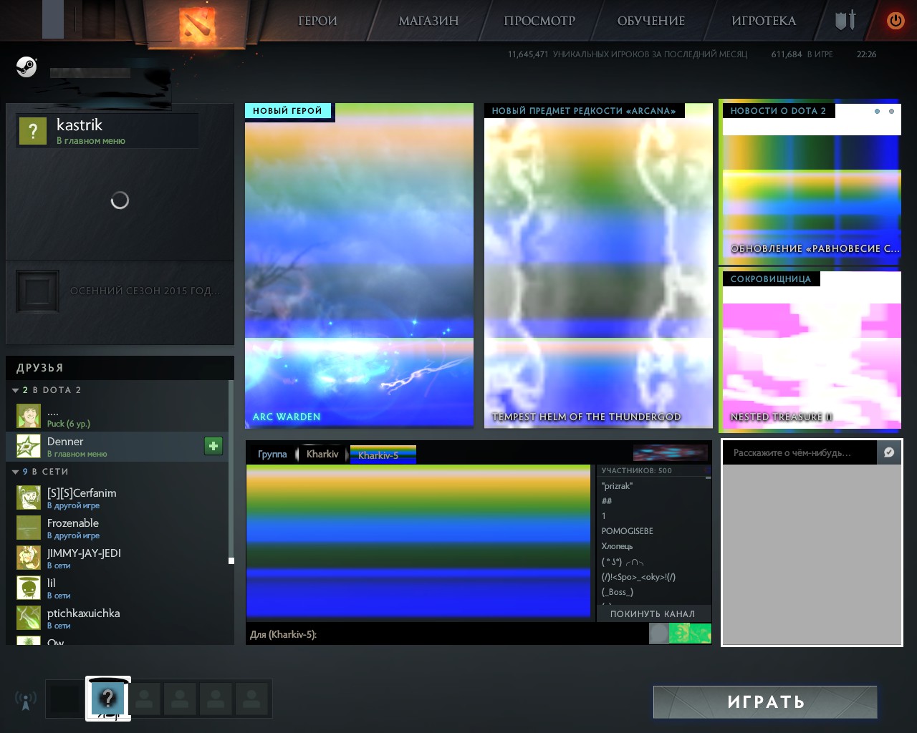Click Frozenable's avatar
917x733 pixels.
[x=29, y=528]
